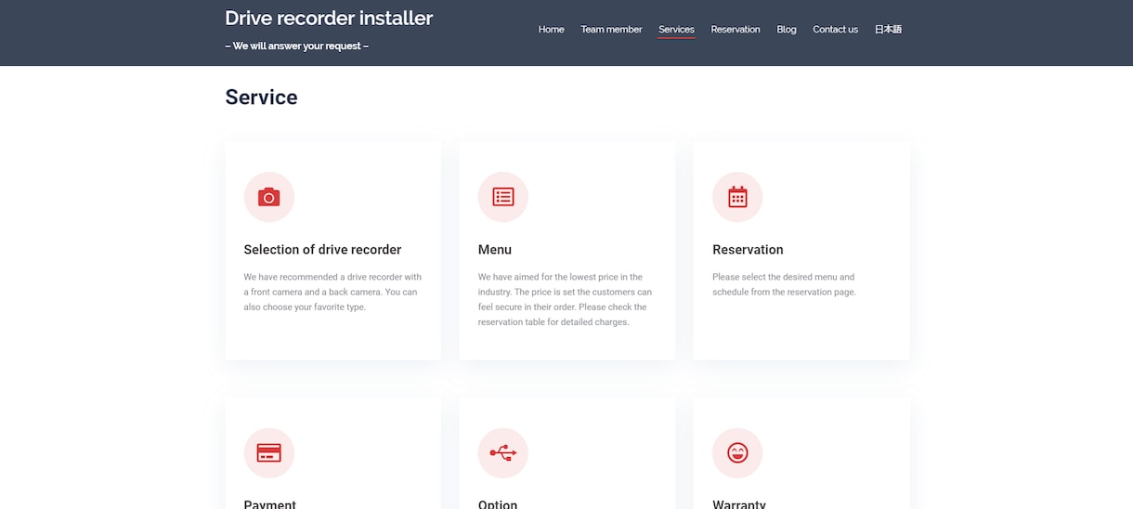Click the USB icon above Option
Image resolution: width=1133 pixels, height=509 pixels.
[502, 453]
